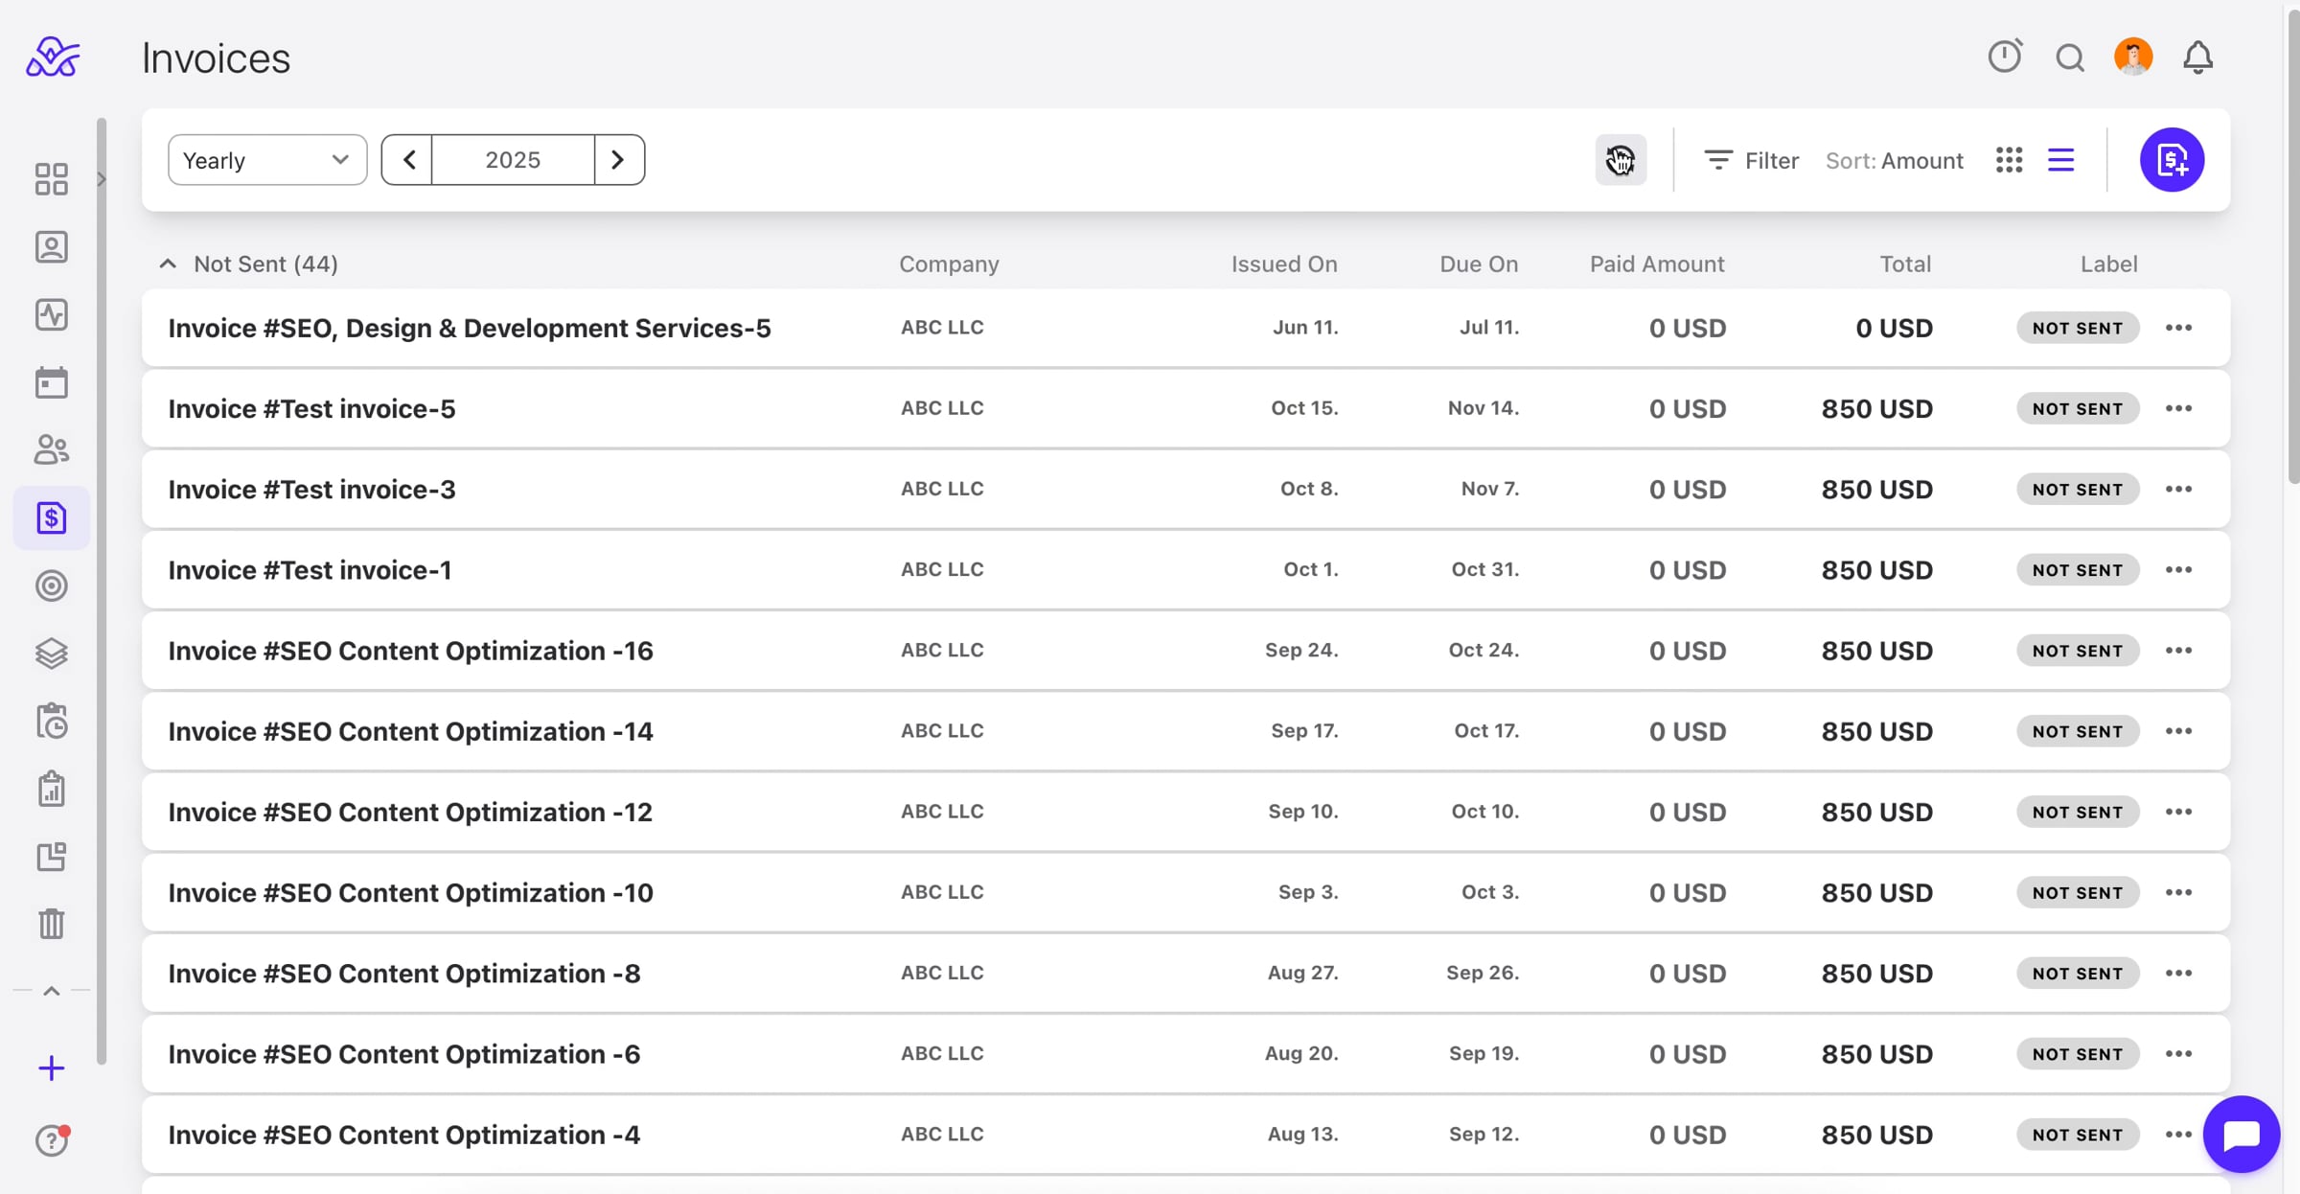Open the Yearly period dropdown
Screen dimensions: 2300x1194
267,160
